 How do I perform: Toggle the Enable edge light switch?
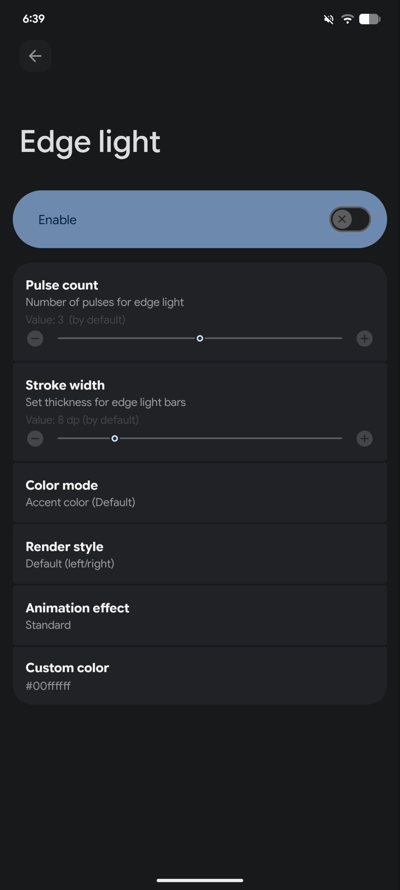pyautogui.click(x=350, y=219)
